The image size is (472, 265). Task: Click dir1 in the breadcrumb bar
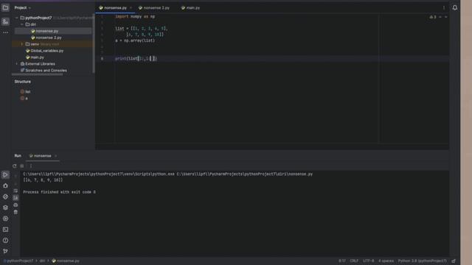(42, 261)
